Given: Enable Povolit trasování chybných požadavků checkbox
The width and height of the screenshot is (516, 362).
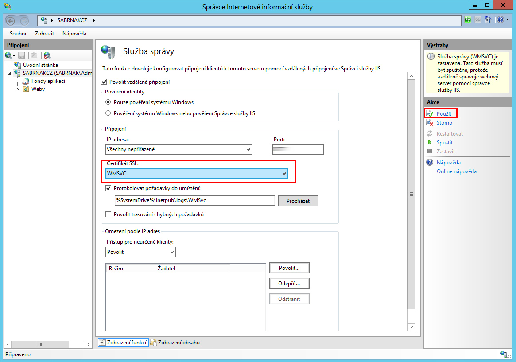Looking at the screenshot, I should (109, 214).
